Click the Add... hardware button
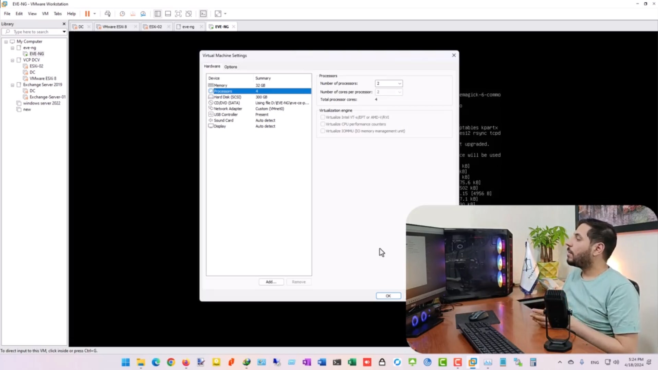Image resolution: width=658 pixels, height=370 pixels. (x=271, y=282)
